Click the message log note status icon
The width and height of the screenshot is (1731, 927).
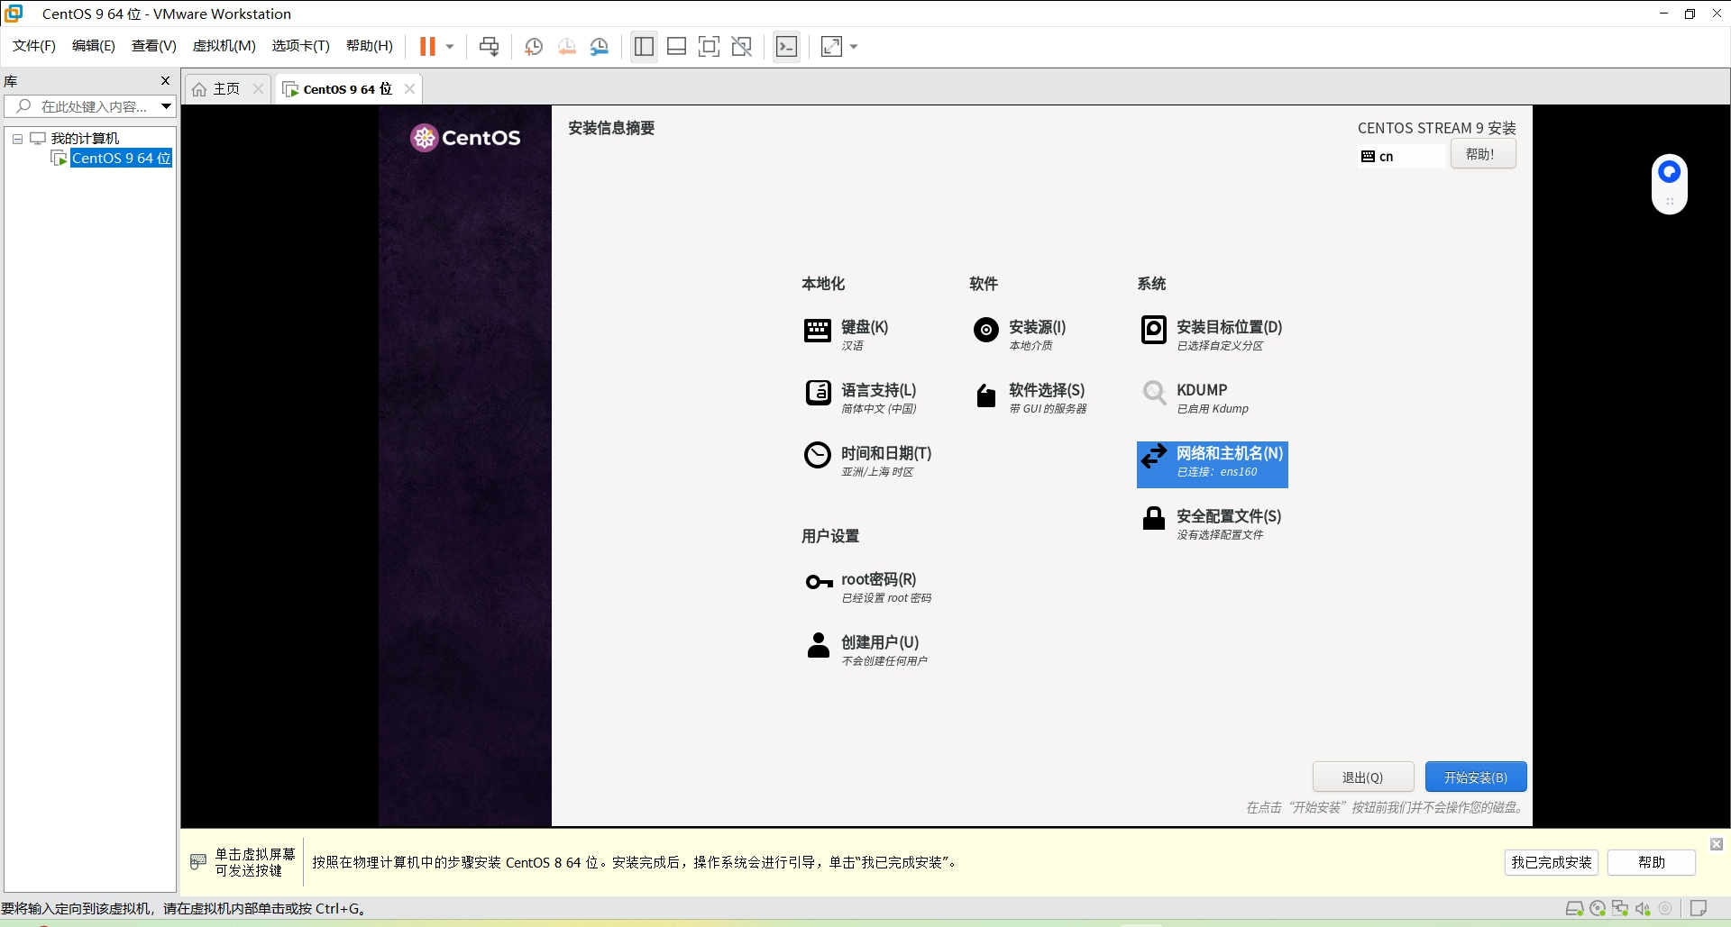point(1698,908)
